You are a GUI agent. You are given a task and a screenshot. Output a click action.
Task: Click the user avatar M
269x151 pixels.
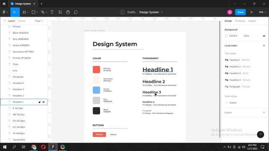[230, 12]
